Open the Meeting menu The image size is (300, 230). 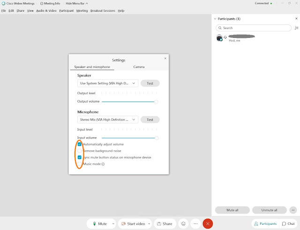(x=82, y=11)
